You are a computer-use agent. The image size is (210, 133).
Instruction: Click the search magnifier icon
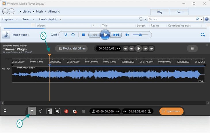(x=197, y=19)
